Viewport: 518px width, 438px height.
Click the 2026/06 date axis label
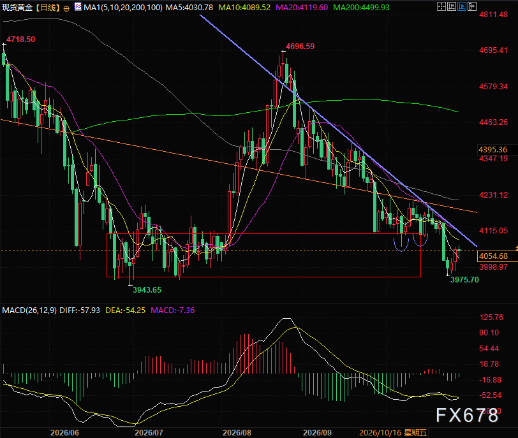pos(65,432)
